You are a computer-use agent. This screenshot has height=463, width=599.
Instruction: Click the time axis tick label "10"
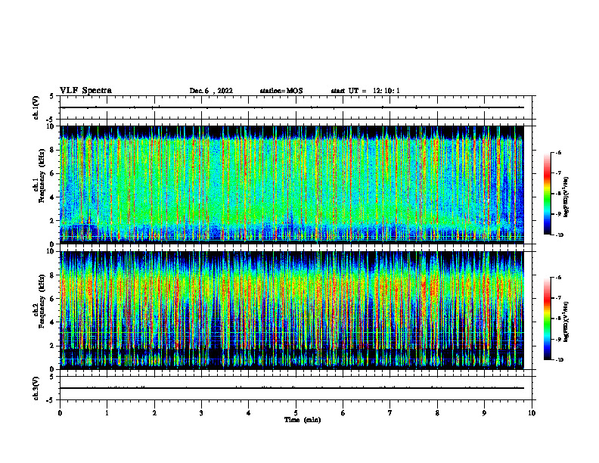532,413
